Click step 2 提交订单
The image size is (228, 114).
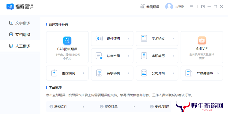pyautogui.click(x=109, y=107)
